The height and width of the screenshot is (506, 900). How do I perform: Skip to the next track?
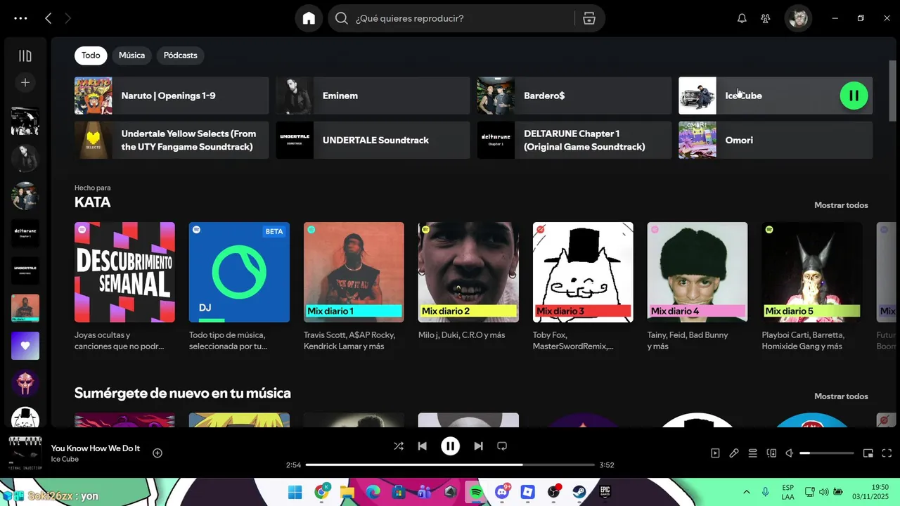point(478,446)
